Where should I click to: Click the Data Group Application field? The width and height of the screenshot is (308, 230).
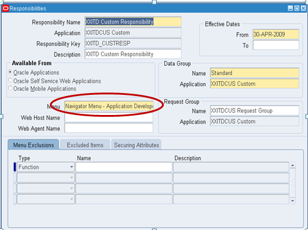(x=255, y=84)
